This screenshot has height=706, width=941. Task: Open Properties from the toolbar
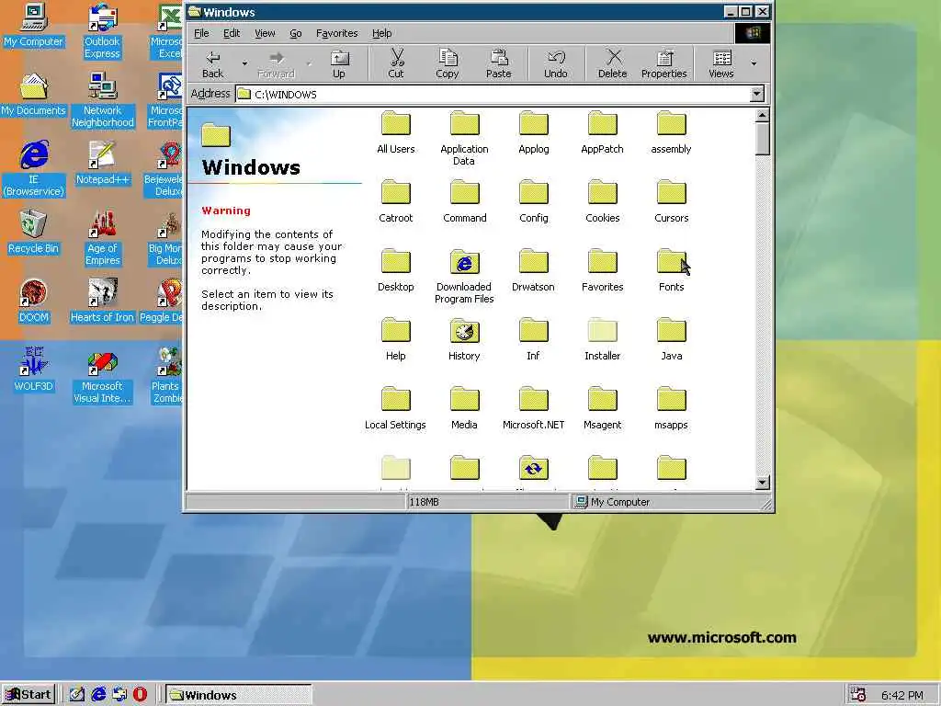coord(663,64)
